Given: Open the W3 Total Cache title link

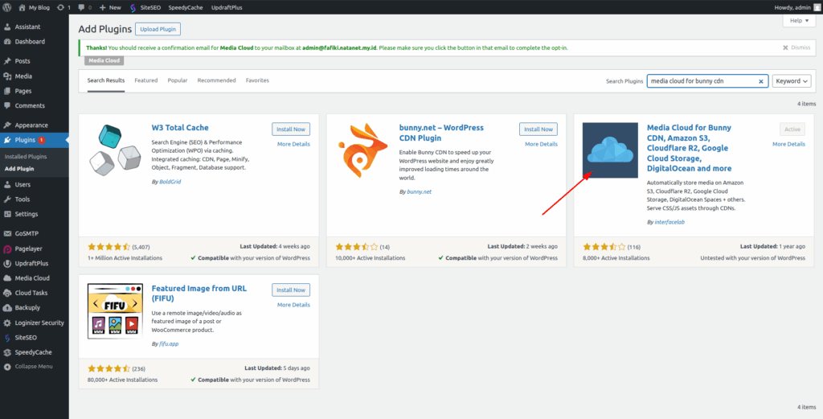Looking at the screenshot, I should (180, 128).
